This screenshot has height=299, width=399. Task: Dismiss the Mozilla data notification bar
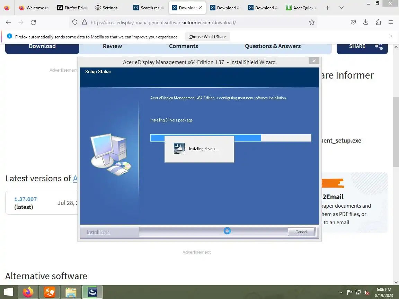[x=391, y=36]
